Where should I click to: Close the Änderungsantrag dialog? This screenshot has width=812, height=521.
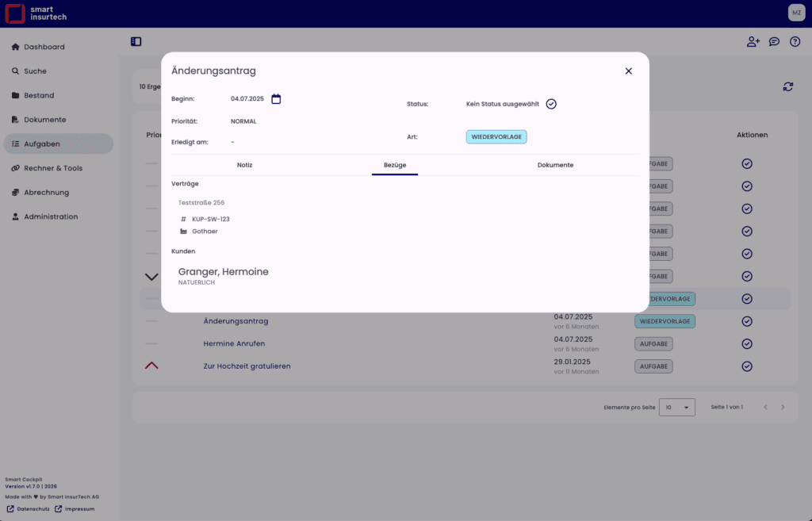coord(628,71)
